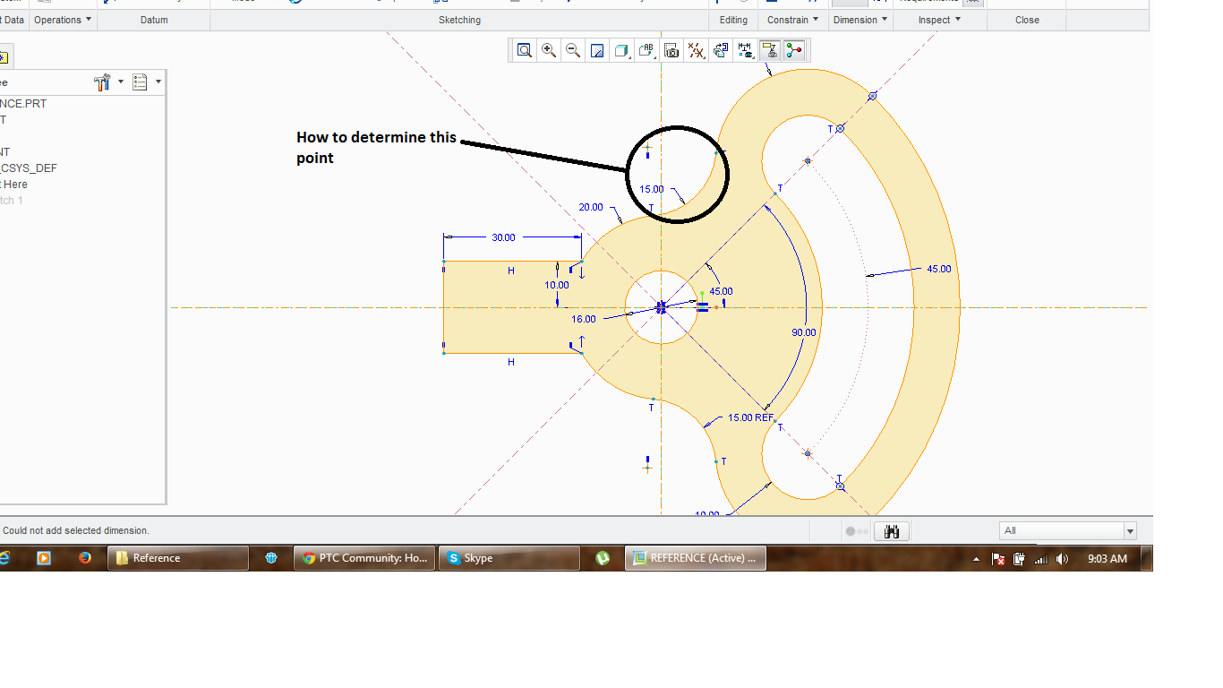Click the 9:03 AM system clock
Image resolution: width=1223 pixels, height=688 pixels.
click(x=1108, y=559)
